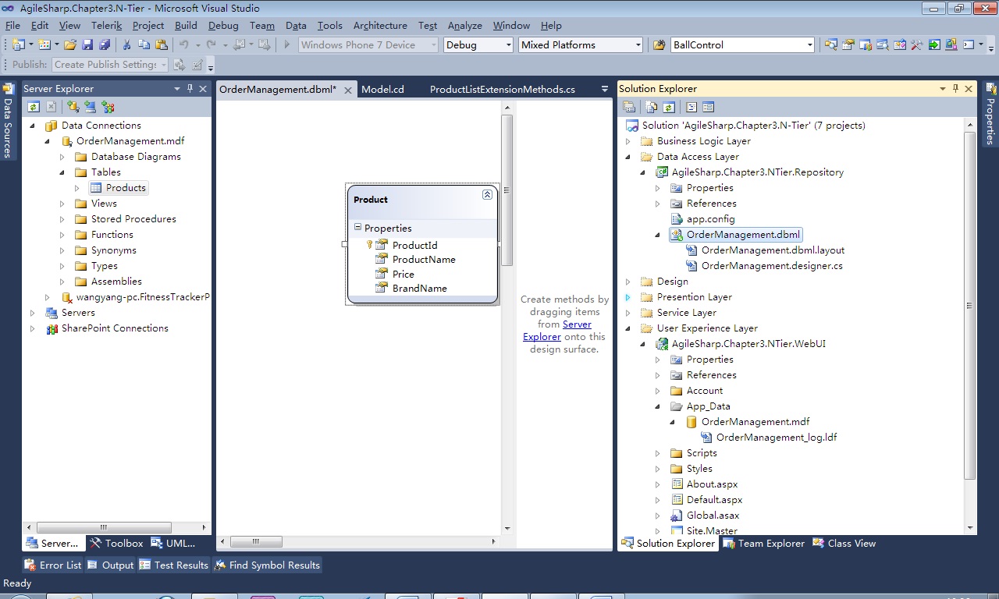Open the active documents list dropdown arrow
This screenshot has height=599, width=999.
tap(604, 89)
